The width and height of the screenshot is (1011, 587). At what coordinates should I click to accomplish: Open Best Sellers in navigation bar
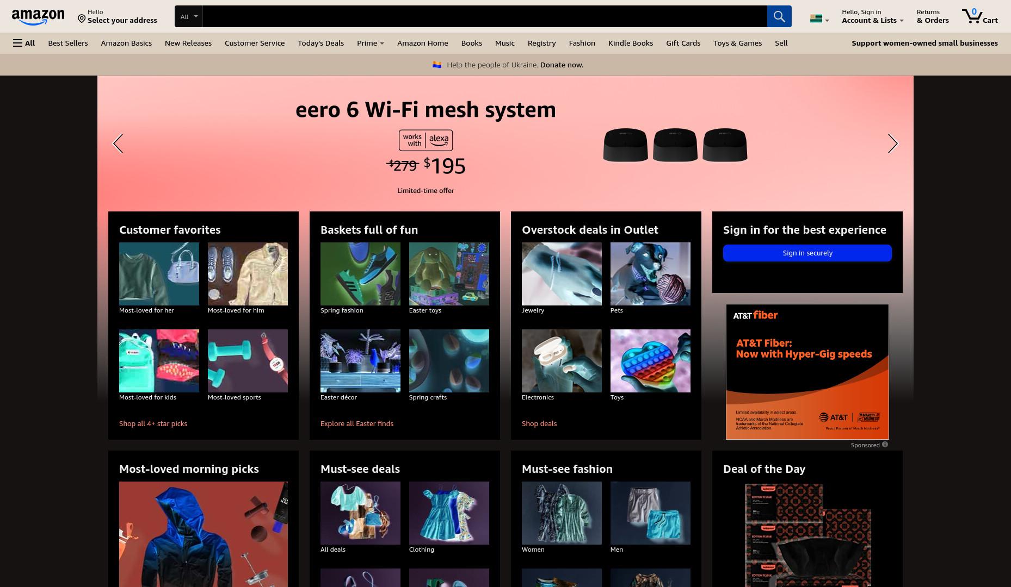click(68, 43)
